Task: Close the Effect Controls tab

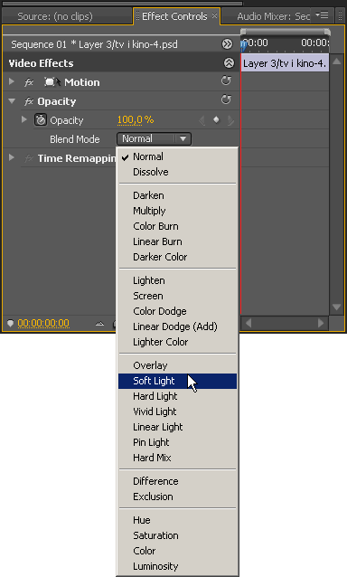Action: (215, 15)
